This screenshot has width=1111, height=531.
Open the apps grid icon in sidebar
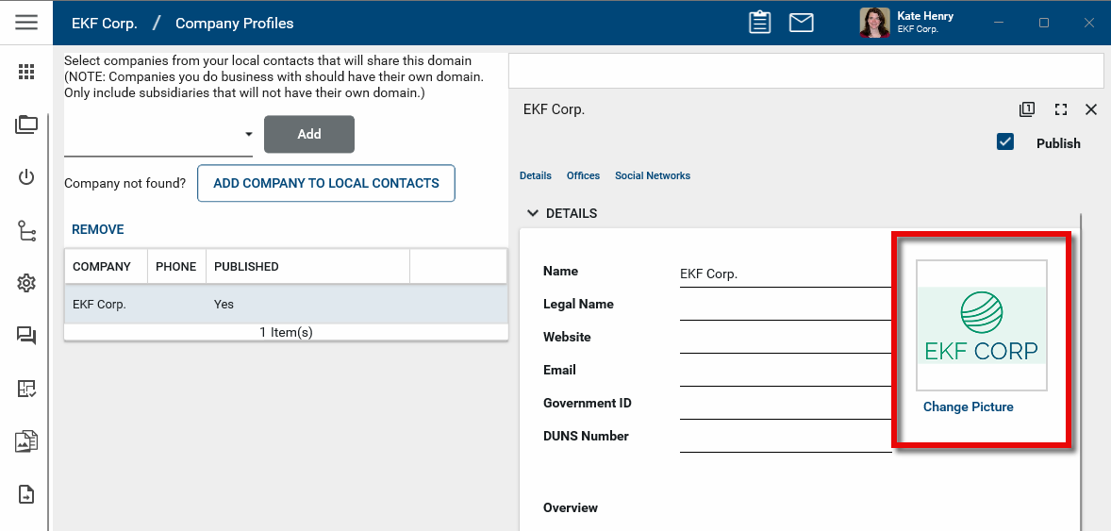[26, 72]
